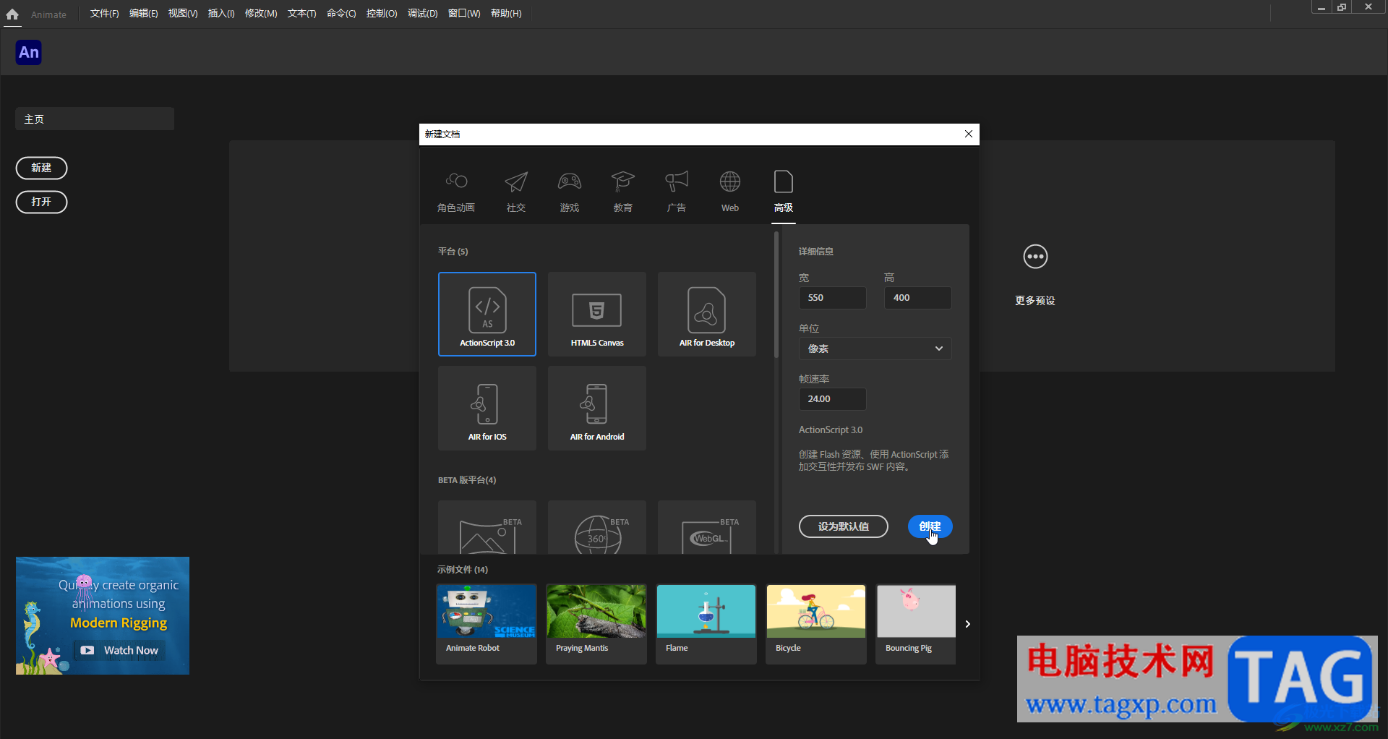Click the Home icon in the top bar

click(12, 14)
